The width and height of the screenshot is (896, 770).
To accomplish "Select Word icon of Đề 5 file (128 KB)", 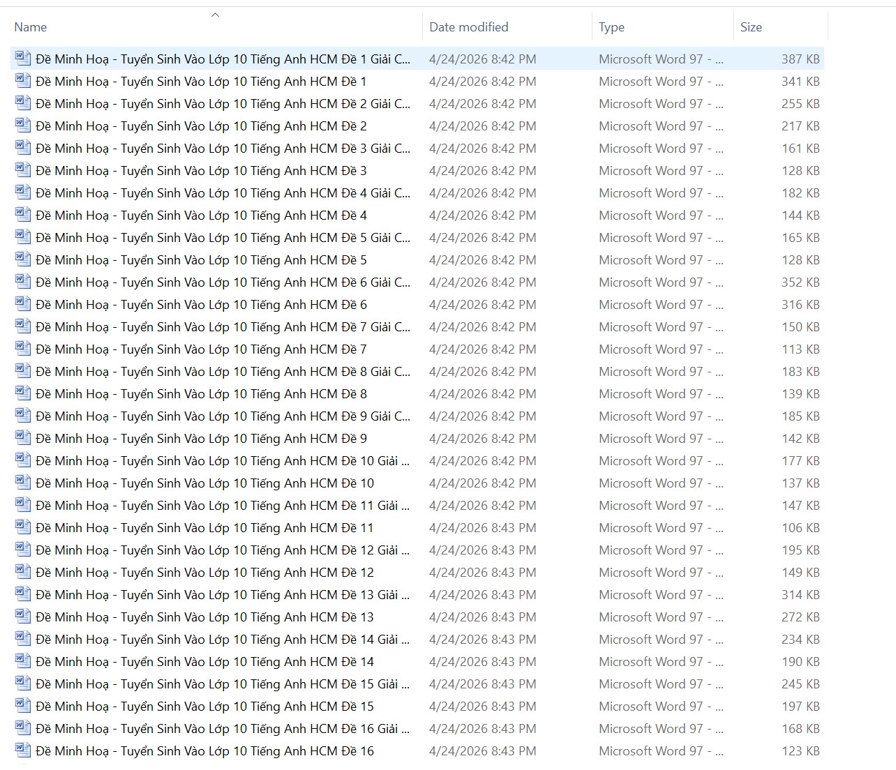I will pos(23,259).
